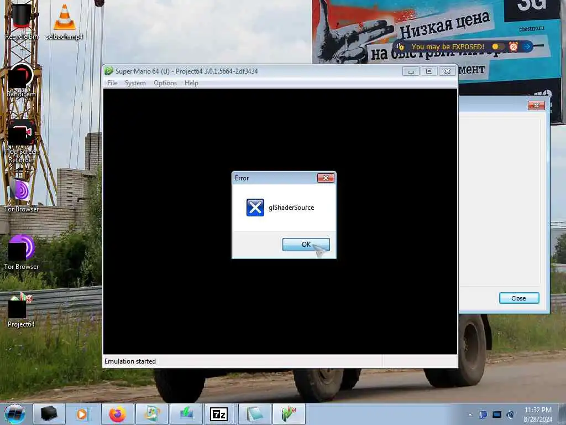Click the alarm clock icon in the banner
Image resolution: width=566 pixels, height=425 pixels.
[x=513, y=46]
